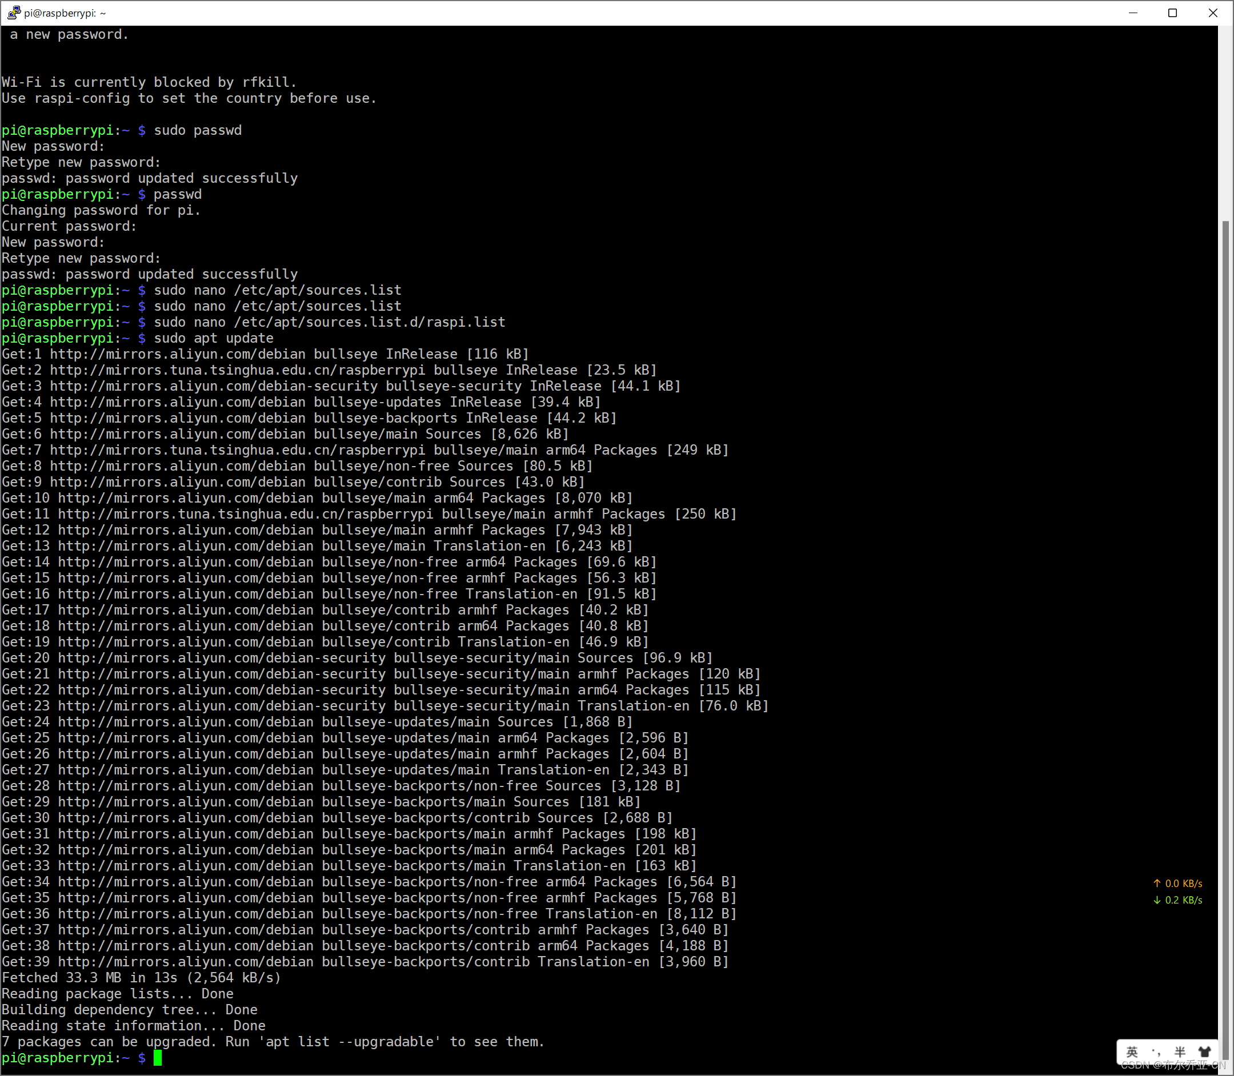Screen dimensions: 1234x1076
Task: Click the sudo apt update command text
Action: pyautogui.click(x=214, y=338)
